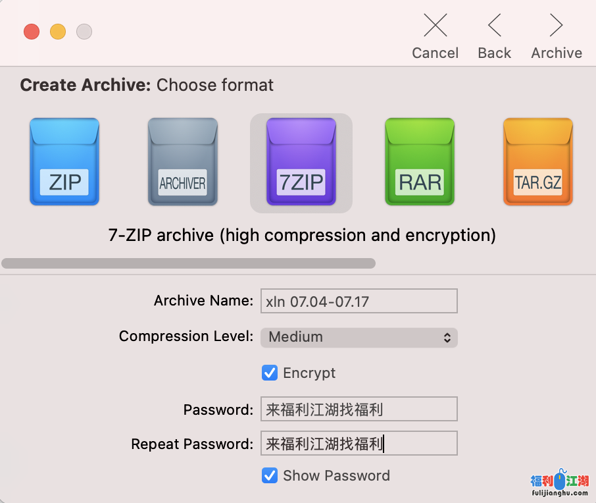Disable the Encrypt checkbox
Screen dimensions: 596x503
[x=270, y=373]
